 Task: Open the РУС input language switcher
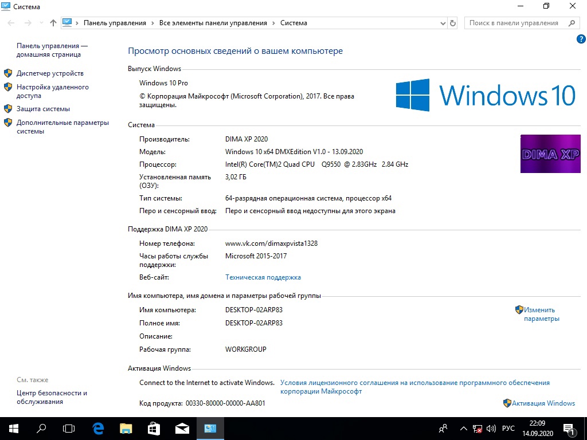point(508,428)
